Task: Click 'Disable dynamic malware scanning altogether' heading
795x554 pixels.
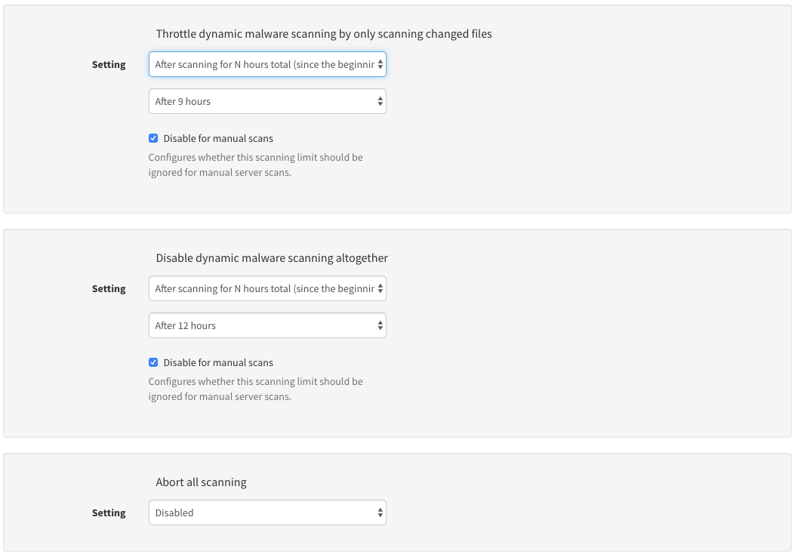Action: (272, 258)
